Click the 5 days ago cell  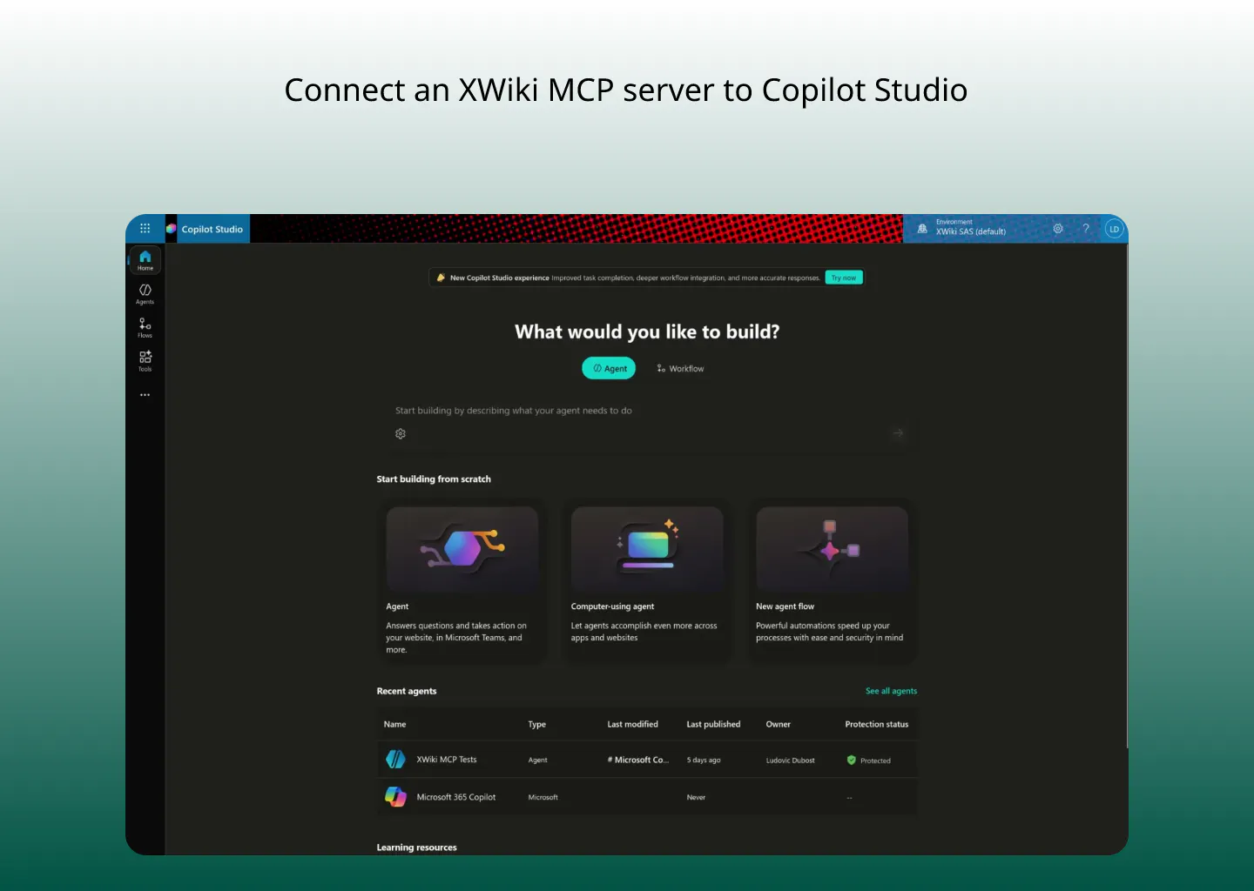[703, 760]
